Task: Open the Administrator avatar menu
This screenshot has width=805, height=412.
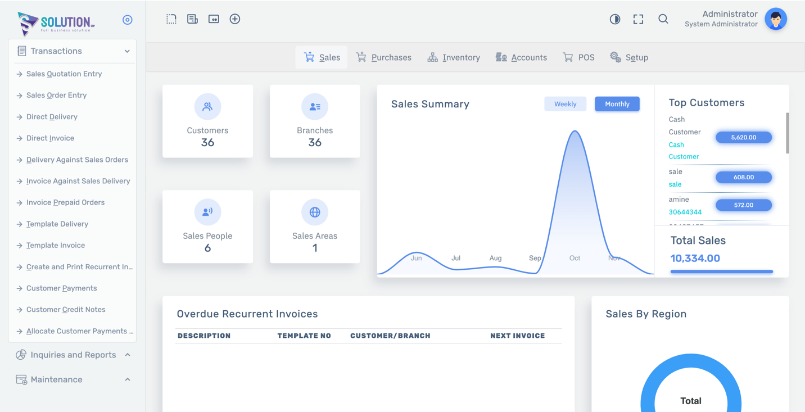Action: (x=776, y=19)
